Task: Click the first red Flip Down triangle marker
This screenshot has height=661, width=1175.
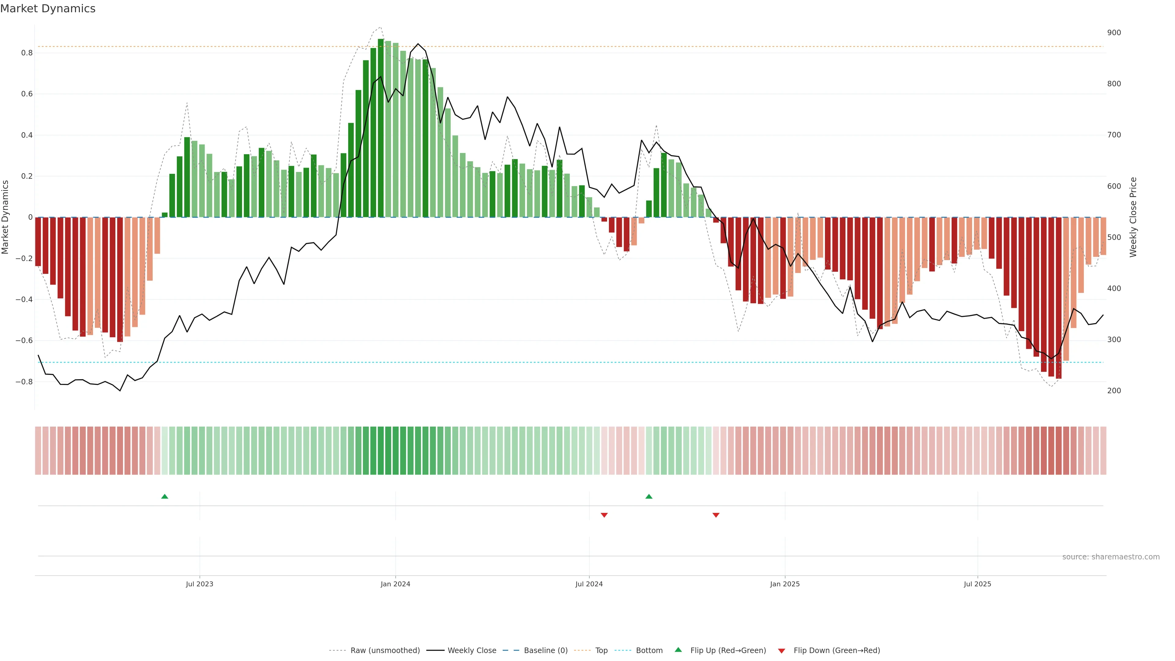Action: coord(604,515)
